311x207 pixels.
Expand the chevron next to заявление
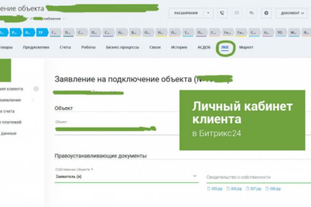point(33,100)
